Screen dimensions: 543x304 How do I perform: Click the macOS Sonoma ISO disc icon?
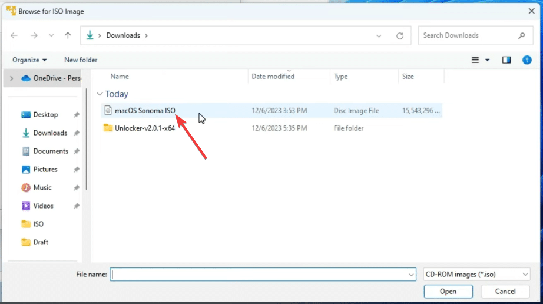click(x=108, y=110)
